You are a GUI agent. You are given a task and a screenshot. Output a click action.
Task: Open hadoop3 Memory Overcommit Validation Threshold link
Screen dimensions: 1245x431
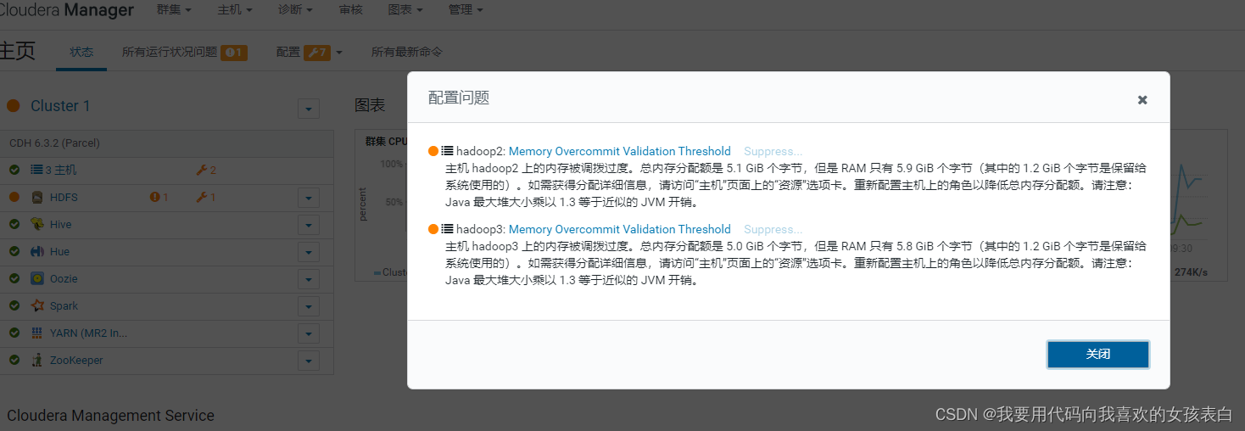(x=619, y=229)
